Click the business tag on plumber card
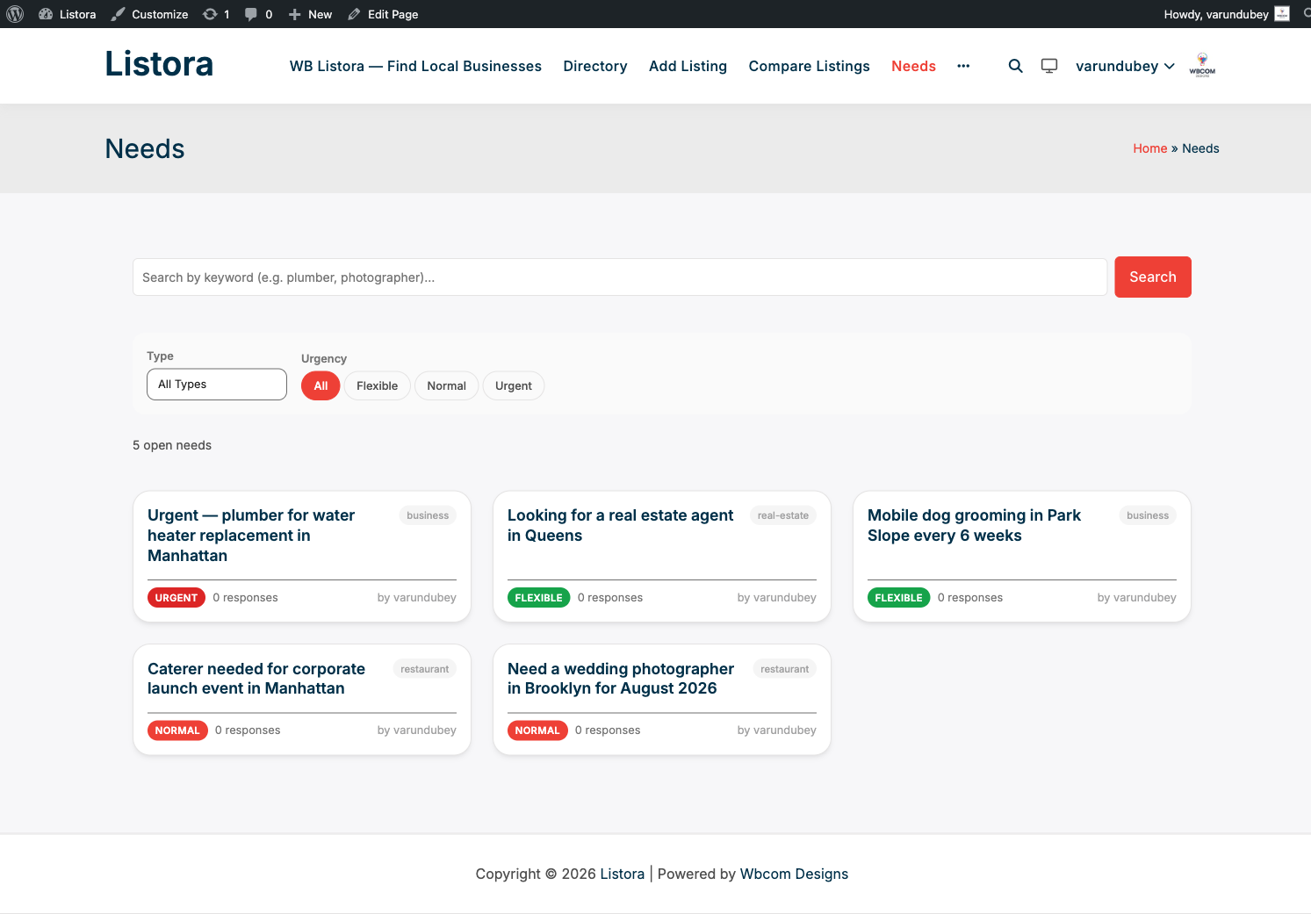 [x=428, y=515]
